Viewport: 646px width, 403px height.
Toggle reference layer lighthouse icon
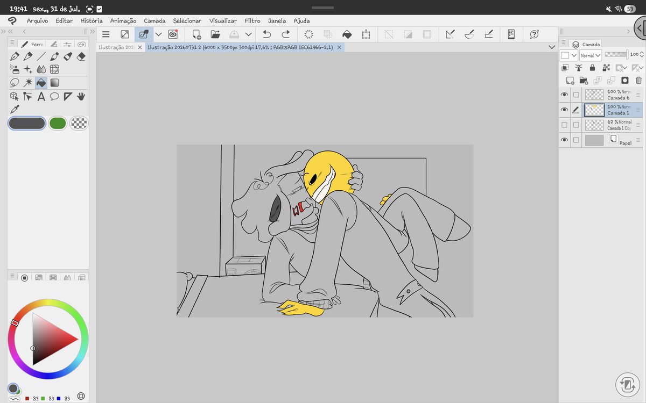(x=579, y=68)
